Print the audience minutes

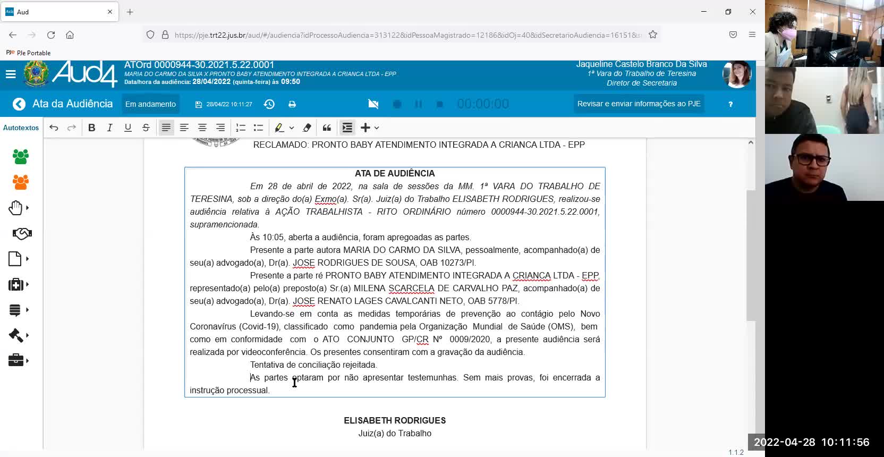click(x=292, y=104)
